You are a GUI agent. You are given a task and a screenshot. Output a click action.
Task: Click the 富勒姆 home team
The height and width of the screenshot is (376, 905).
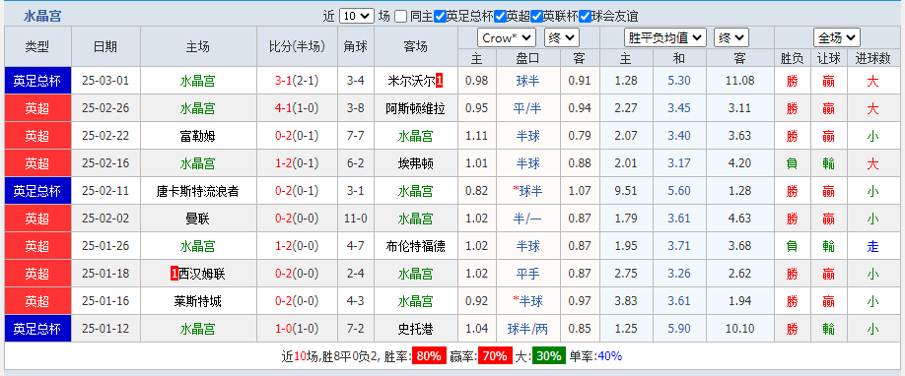click(x=197, y=136)
